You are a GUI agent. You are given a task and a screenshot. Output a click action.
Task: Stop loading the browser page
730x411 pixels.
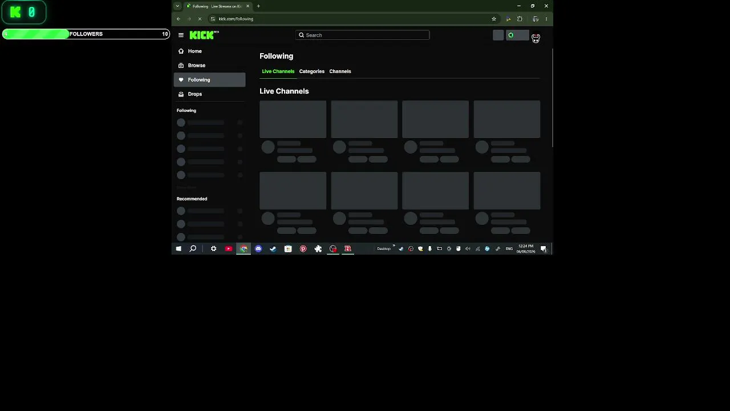click(x=200, y=19)
